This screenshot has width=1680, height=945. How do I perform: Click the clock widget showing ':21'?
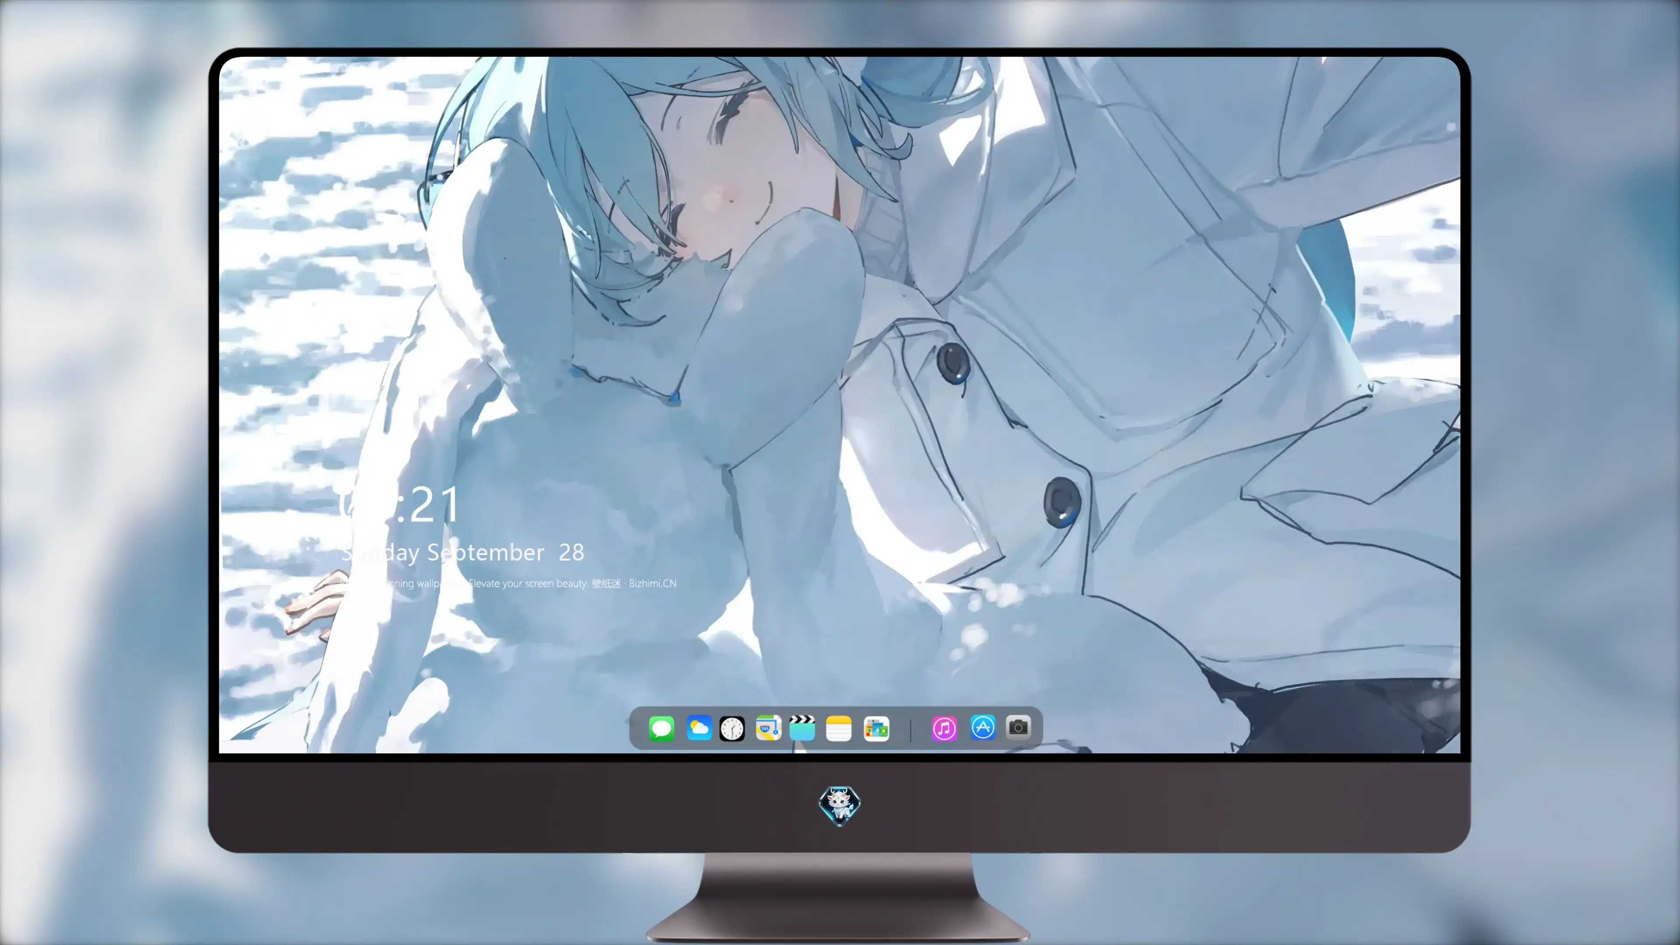tap(399, 505)
